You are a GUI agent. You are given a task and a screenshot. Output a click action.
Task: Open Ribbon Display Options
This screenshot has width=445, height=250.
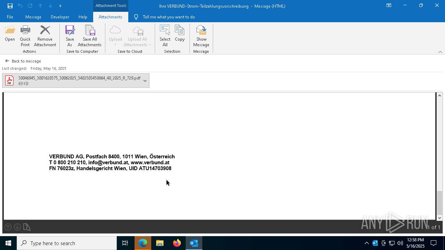(x=389, y=6)
